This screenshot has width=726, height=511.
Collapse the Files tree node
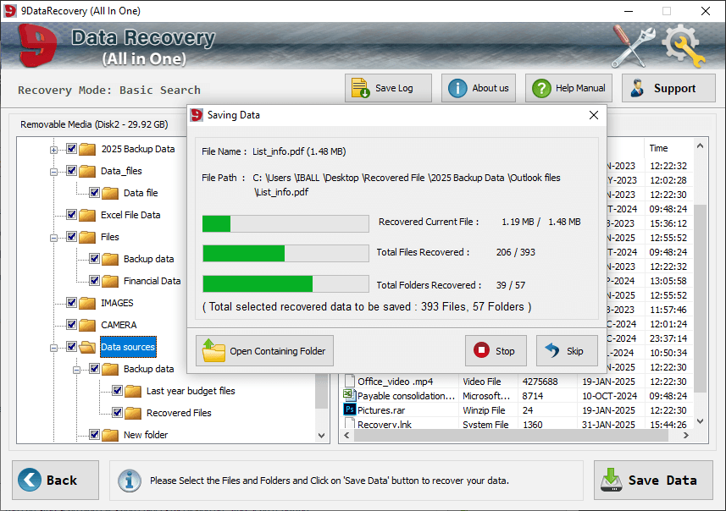click(53, 238)
